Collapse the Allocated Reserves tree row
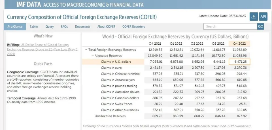Screen dimensions: 272x130 coord(92,56)
